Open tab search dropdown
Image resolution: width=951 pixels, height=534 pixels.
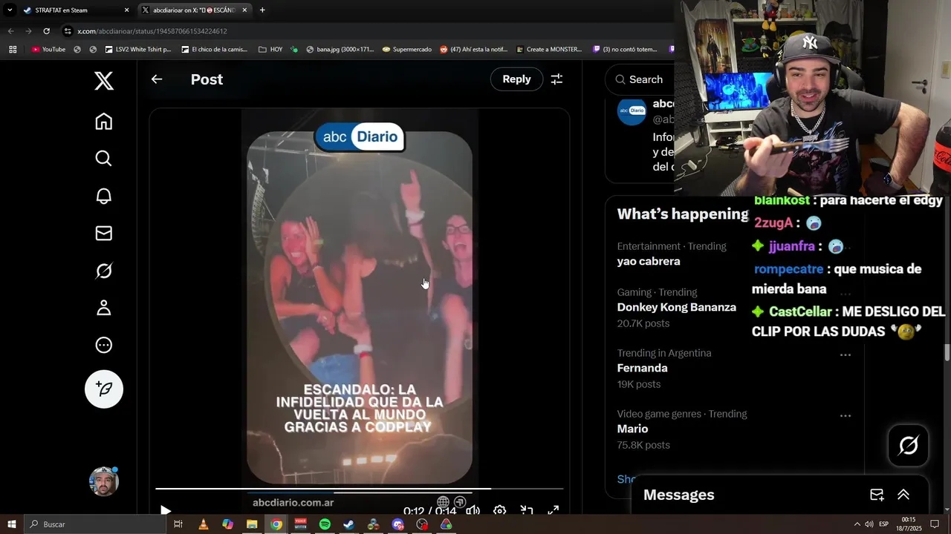[x=9, y=10]
